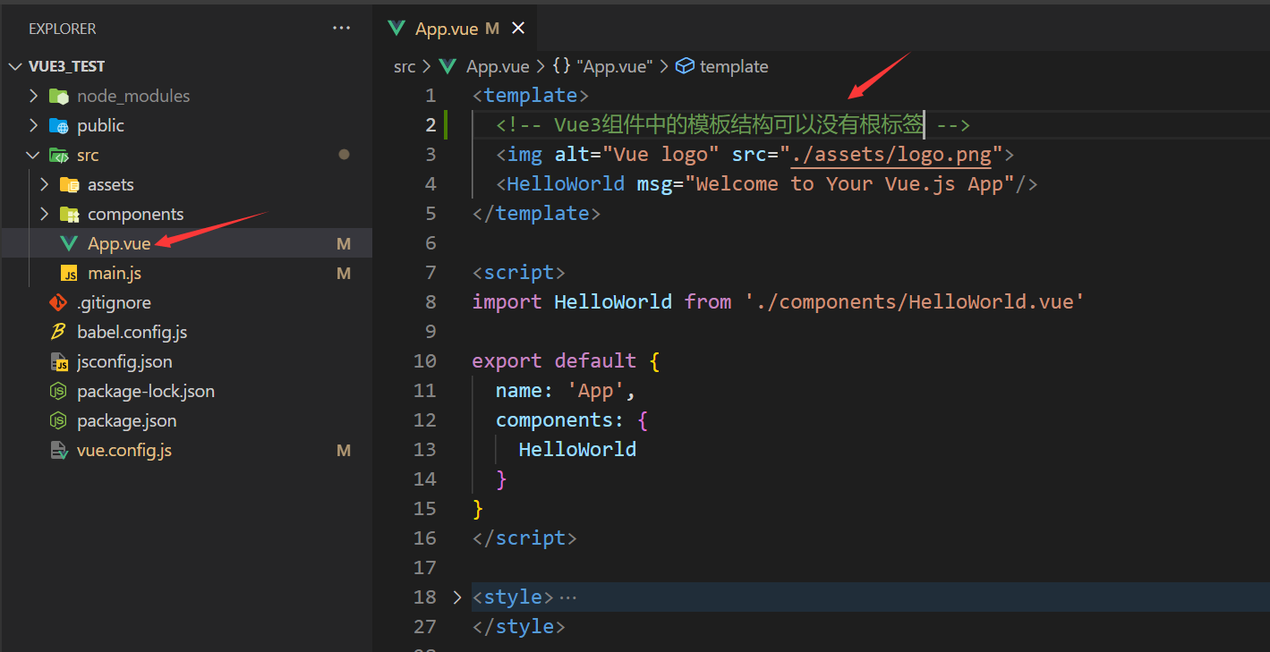The image size is (1270, 652).
Task: Click the src folder code icon
Action: [59, 155]
